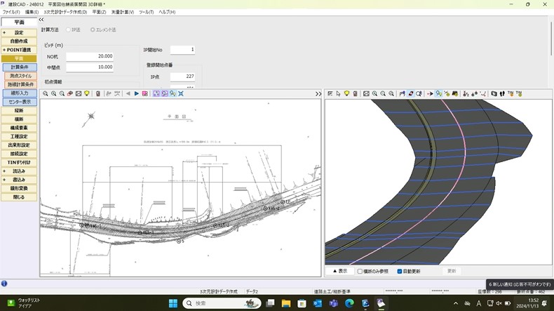
Task: Open Microsoft Edge from the taskbar
Action: [x=349, y=303]
